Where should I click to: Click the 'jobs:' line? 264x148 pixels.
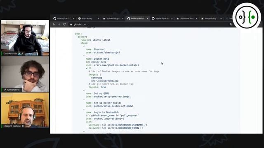tap(78, 34)
